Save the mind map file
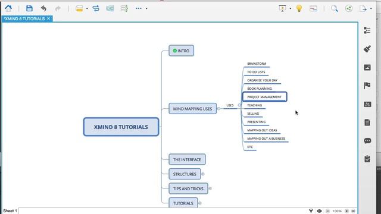The height and width of the screenshot is (214, 381). coord(29,8)
